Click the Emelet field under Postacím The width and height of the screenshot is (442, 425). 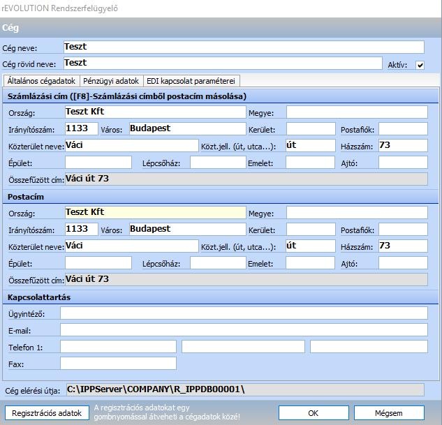click(x=310, y=262)
